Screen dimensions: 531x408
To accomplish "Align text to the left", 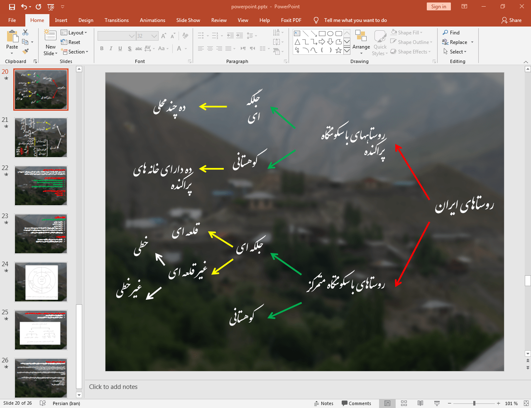I will pyautogui.click(x=201, y=49).
